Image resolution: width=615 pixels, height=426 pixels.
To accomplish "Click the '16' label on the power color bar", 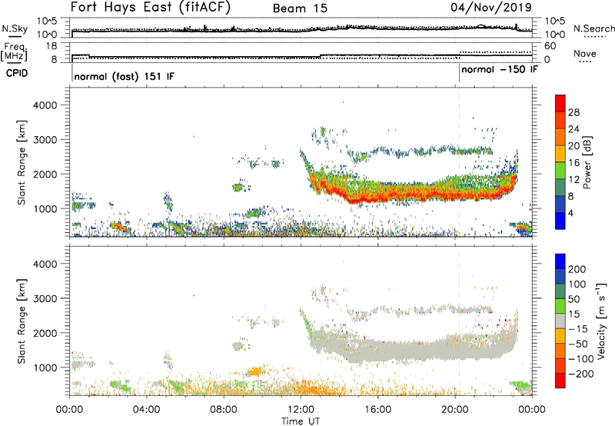I will [573, 163].
